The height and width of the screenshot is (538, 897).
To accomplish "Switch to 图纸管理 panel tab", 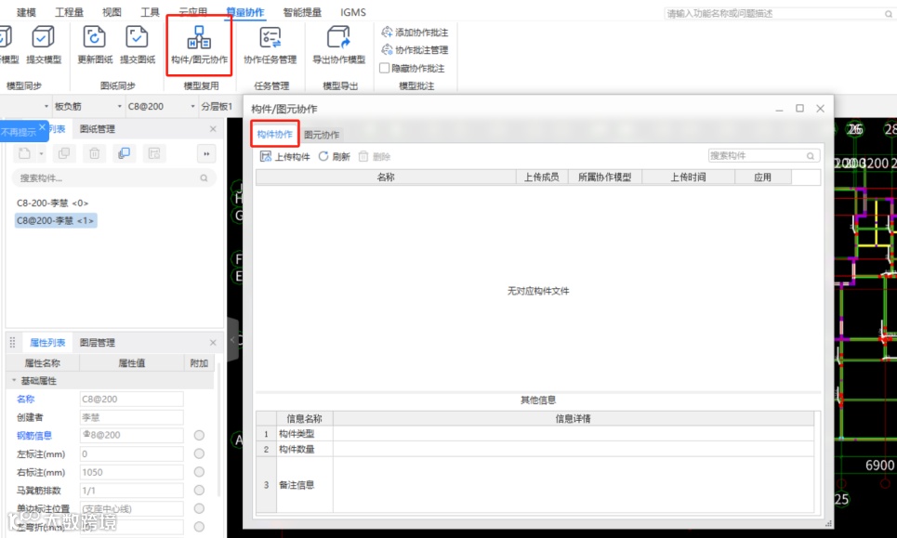I will [x=98, y=129].
